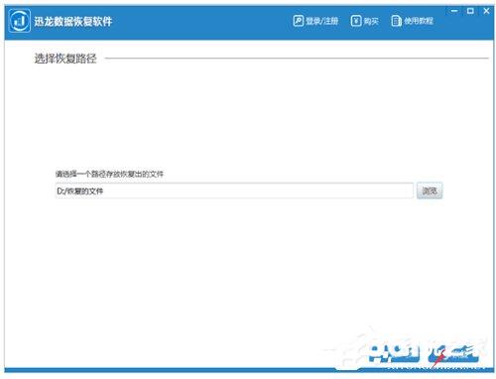Close the data recovery software window
The height and width of the screenshot is (379, 496).
pyautogui.click(x=486, y=11)
